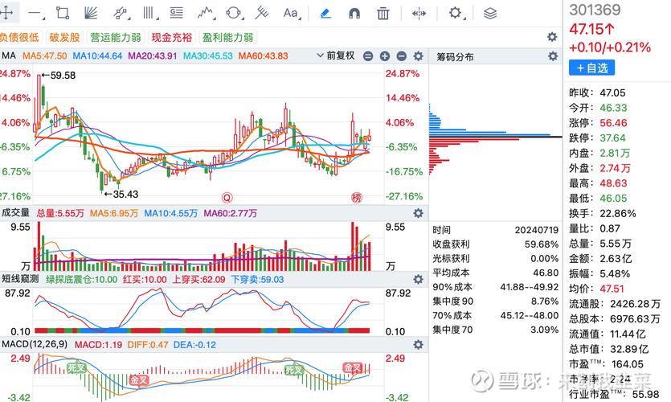Click the 59.58 high price annotation
The image size is (671, 402).
click(x=59, y=76)
